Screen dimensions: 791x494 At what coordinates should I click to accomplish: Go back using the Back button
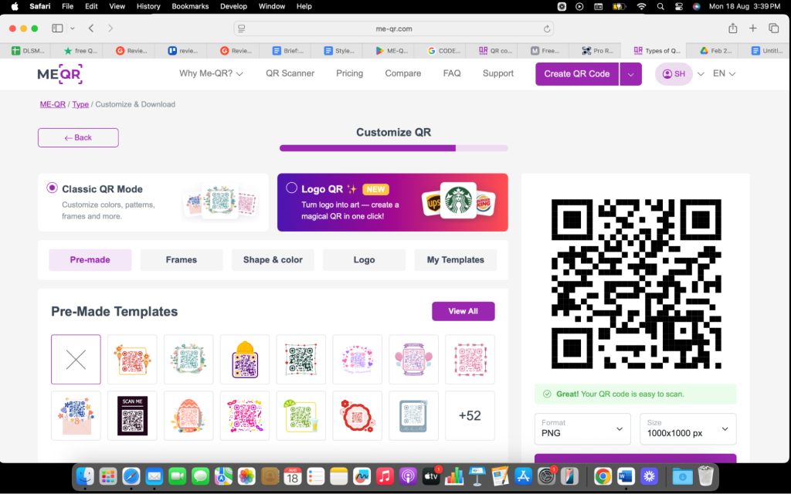pos(77,137)
